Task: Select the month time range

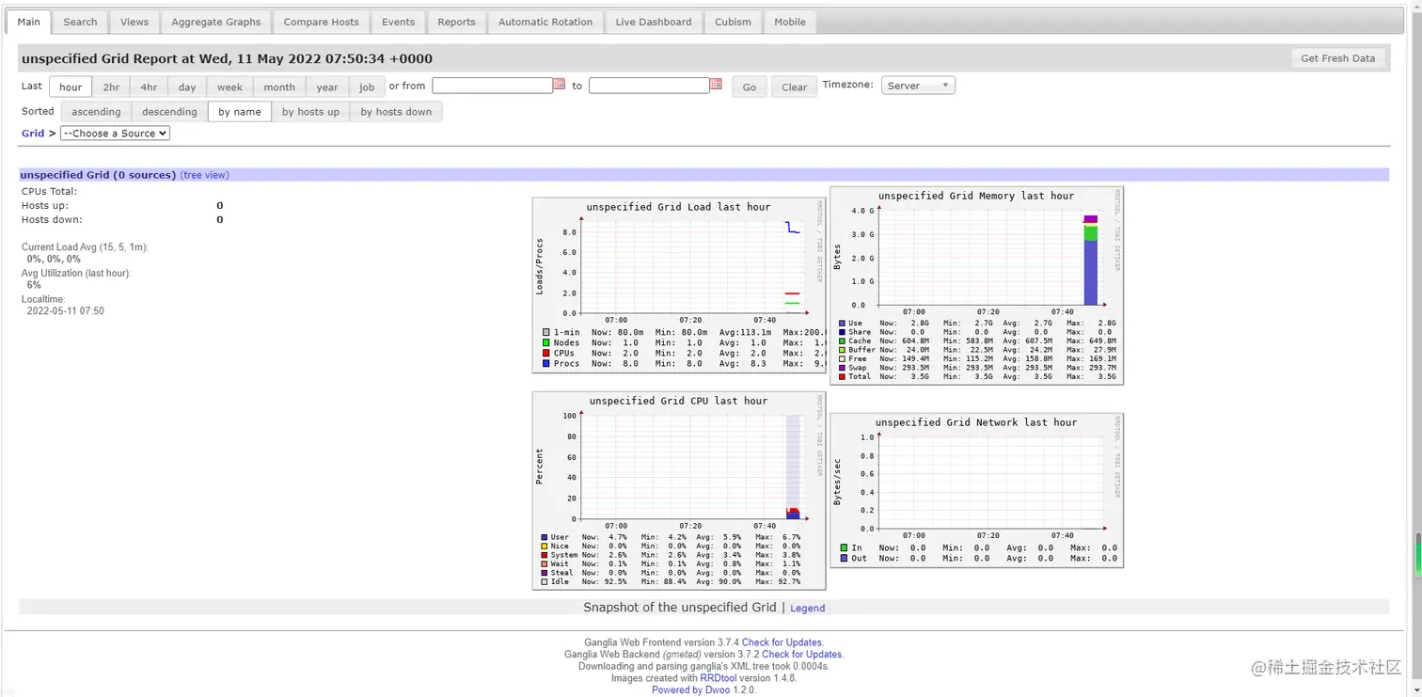Action: pyautogui.click(x=279, y=87)
